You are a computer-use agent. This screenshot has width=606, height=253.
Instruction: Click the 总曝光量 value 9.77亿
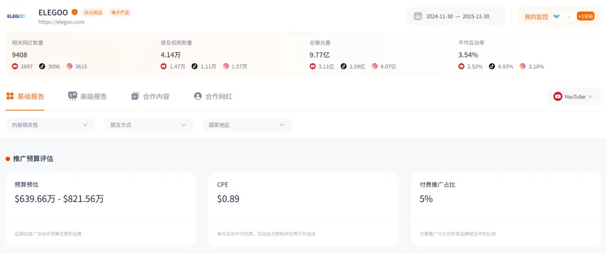click(320, 55)
